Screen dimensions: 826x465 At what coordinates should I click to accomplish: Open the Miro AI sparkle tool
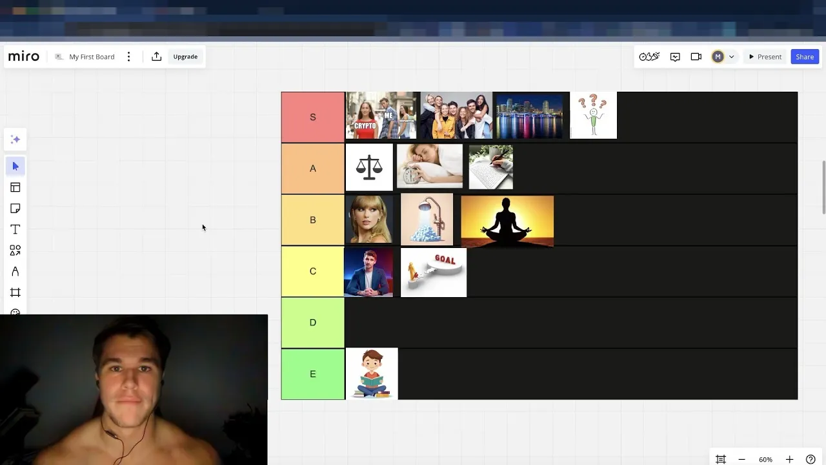coord(15,139)
